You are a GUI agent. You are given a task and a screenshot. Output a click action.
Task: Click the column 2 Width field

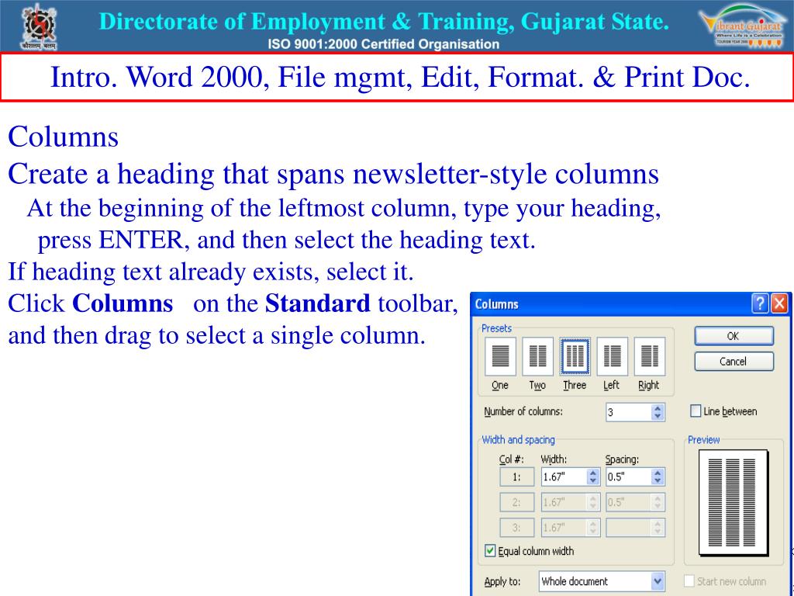click(x=564, y=502)
